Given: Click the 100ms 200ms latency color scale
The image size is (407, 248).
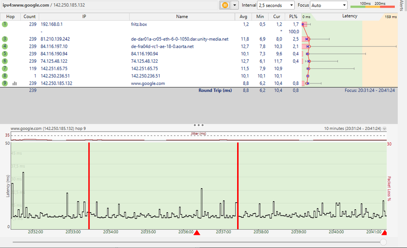Looking at the screenshot, I should click(372, 5).
